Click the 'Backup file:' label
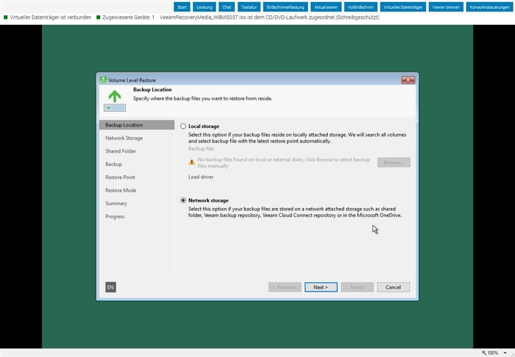The width and height of the screenshot is (515, 357). tap(201, 149)
